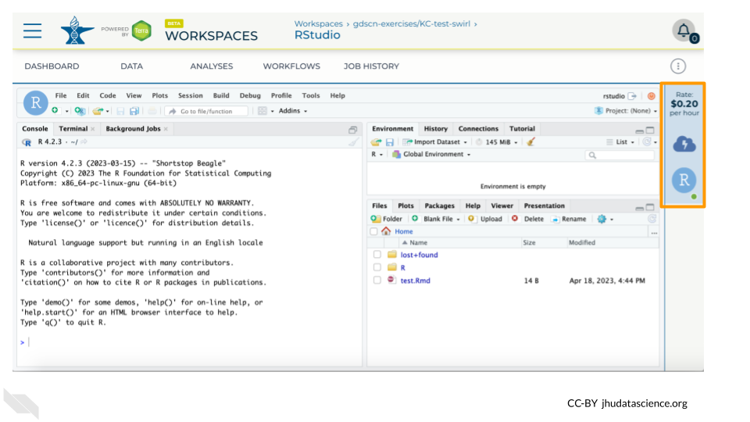This screenshot has width=750, height=422.
Task: Open the File menu
Action: pos(61,95)
